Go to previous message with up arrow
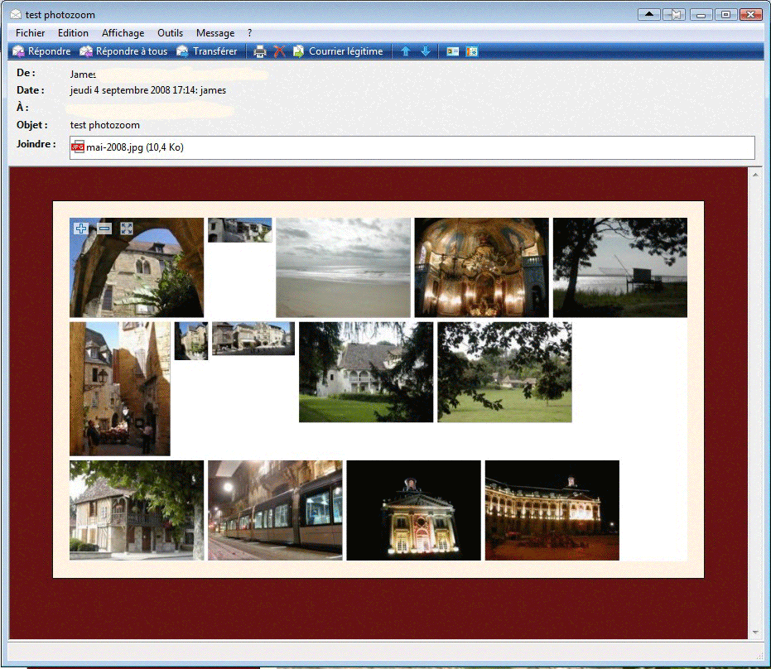Screen dimensions: 771x669 [406, 51]
